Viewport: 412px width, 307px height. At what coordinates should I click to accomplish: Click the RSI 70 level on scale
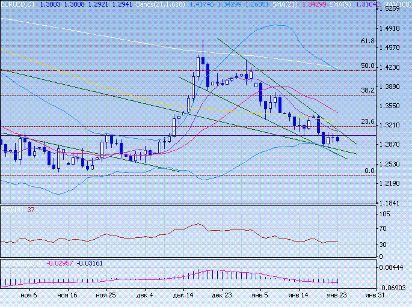[x=382, y=228]
